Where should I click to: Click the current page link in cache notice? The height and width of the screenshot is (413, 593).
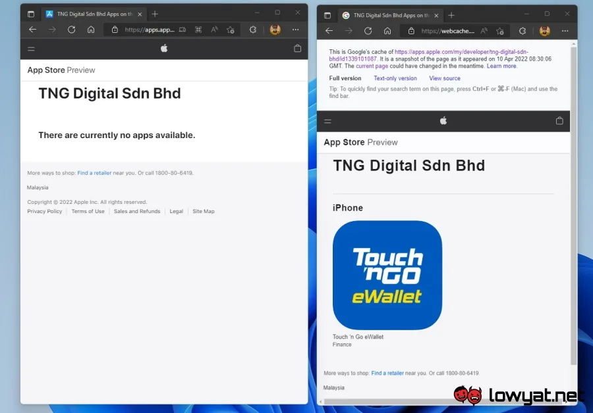coord(372,66)
